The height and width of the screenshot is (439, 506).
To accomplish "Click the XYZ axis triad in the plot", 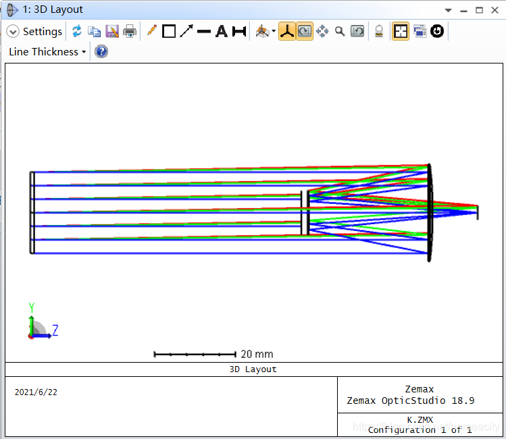I will point(42,321).
